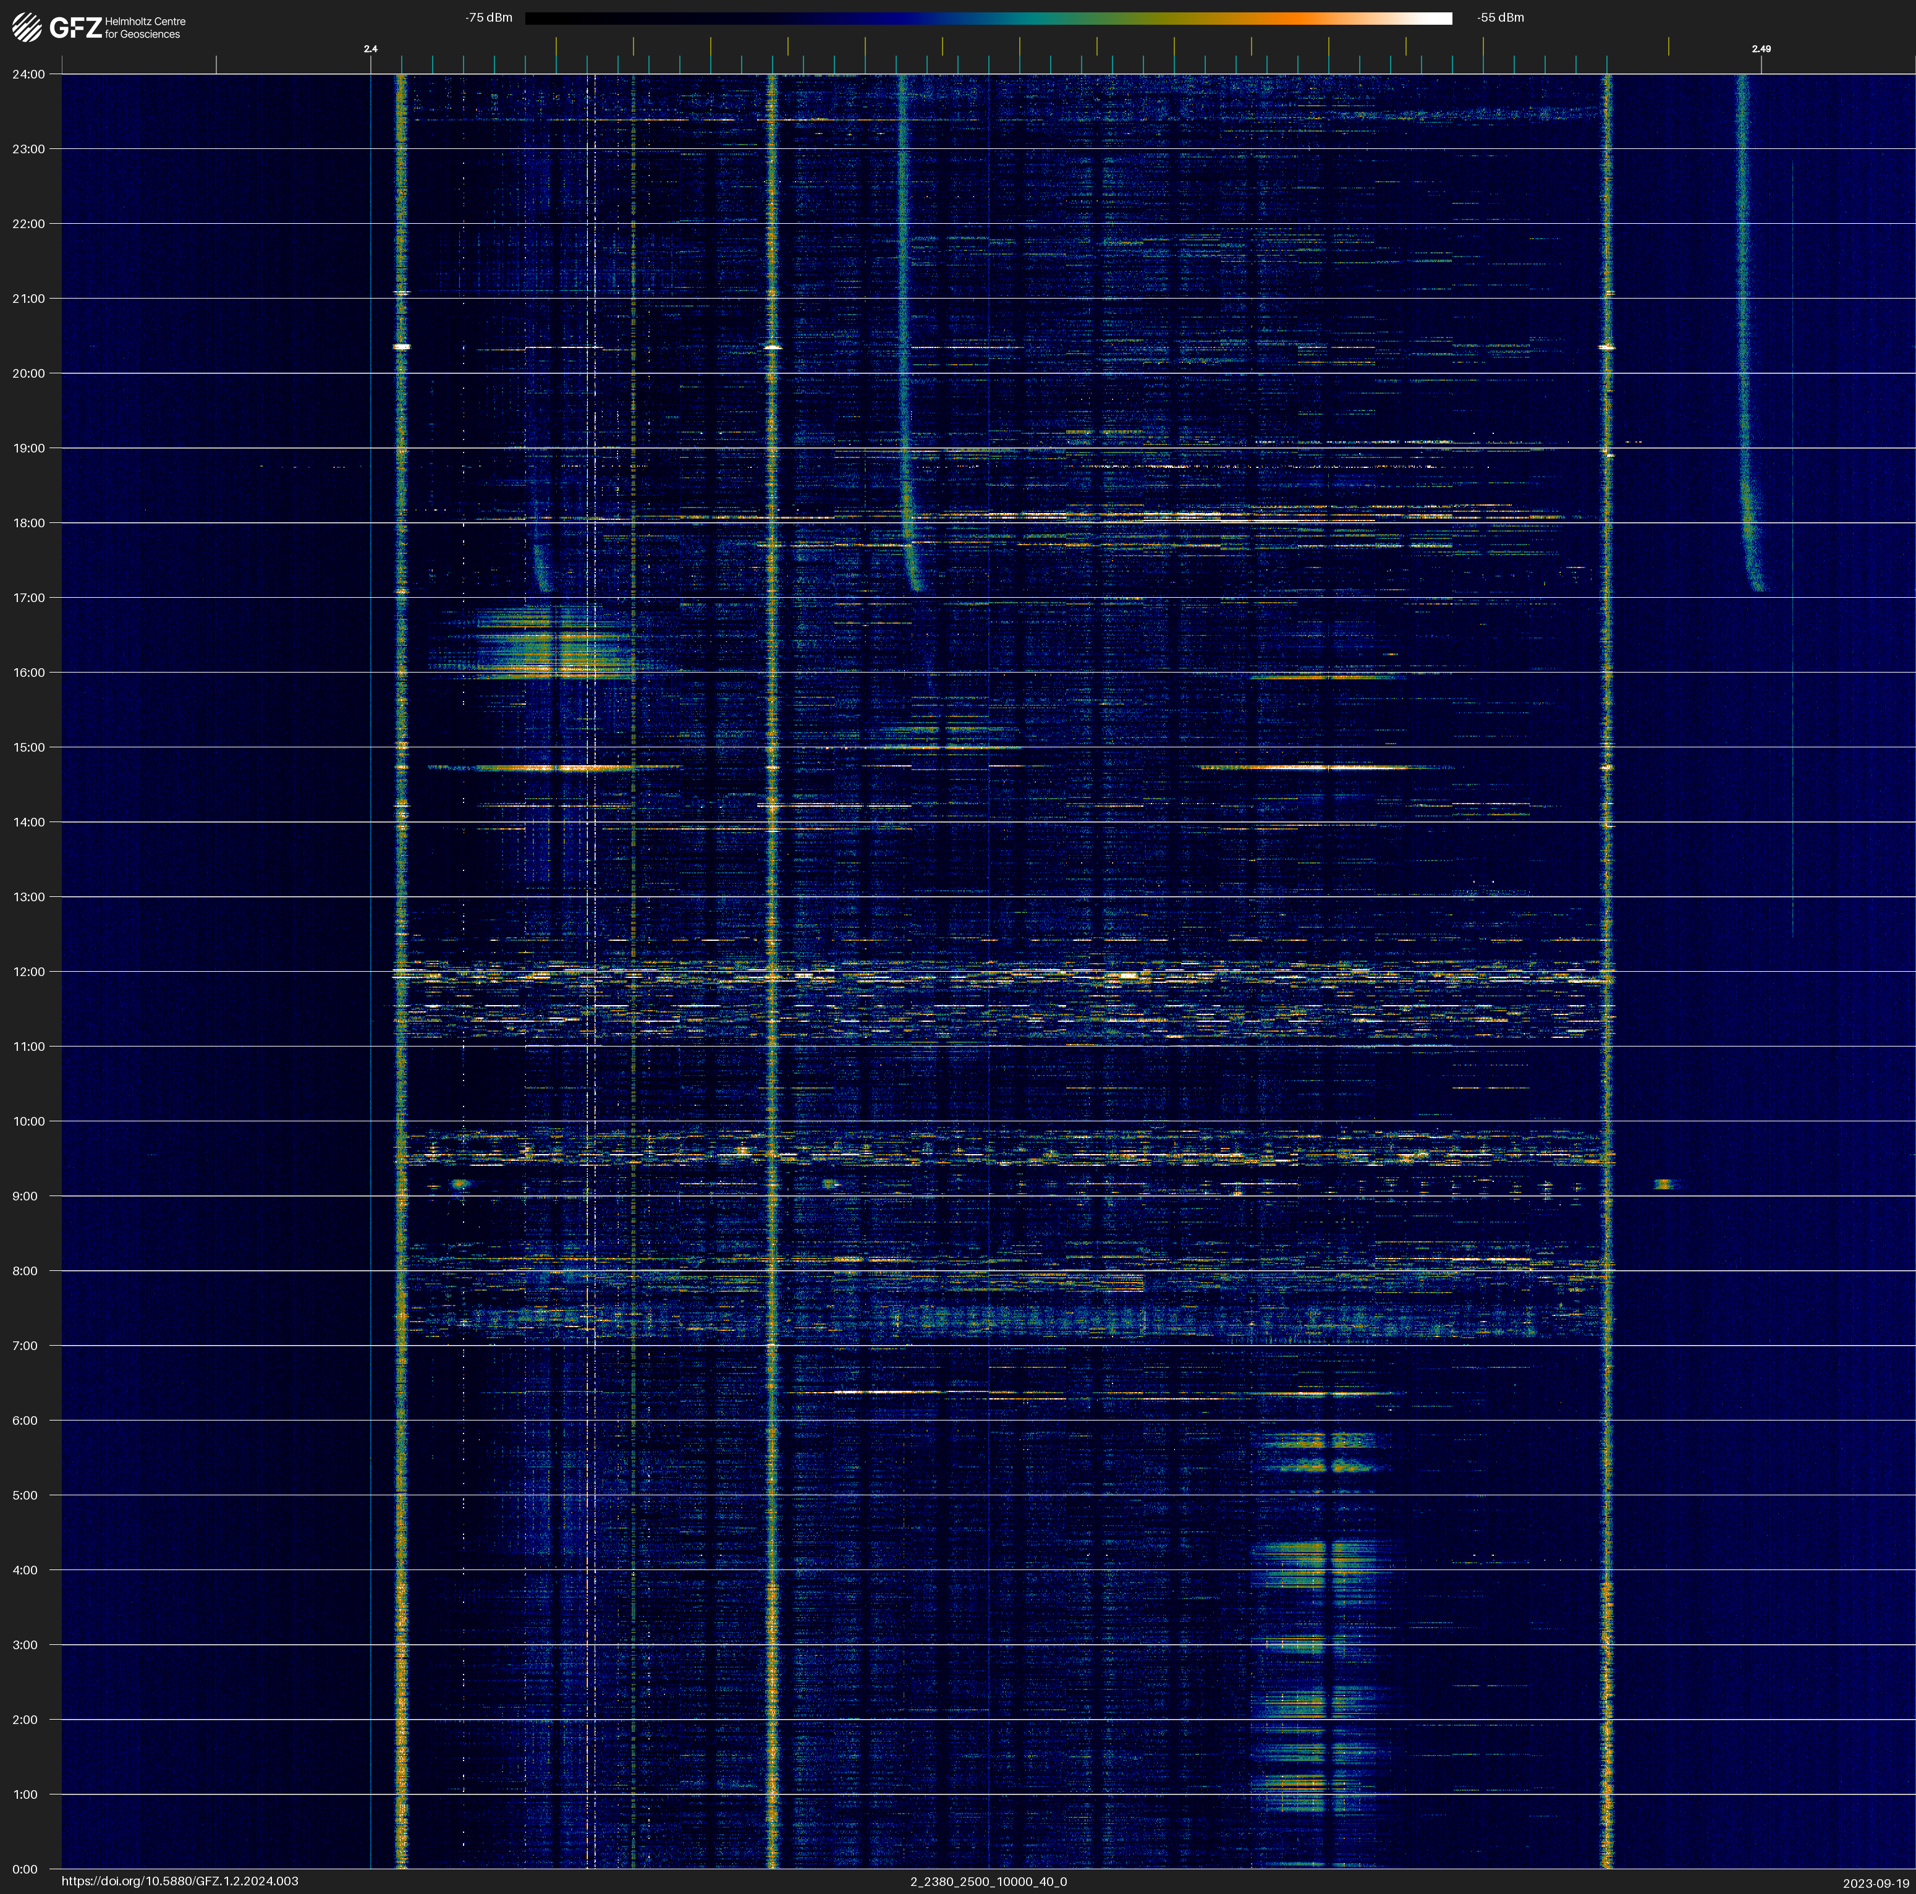Click the GFZ striped globe logo icon
Screen dimensions: 1916x1894
point(27,27)
